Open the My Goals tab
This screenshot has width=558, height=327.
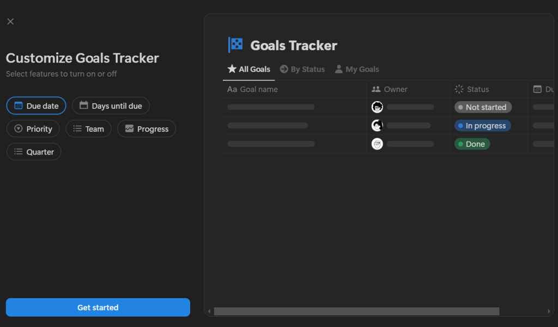357,69
